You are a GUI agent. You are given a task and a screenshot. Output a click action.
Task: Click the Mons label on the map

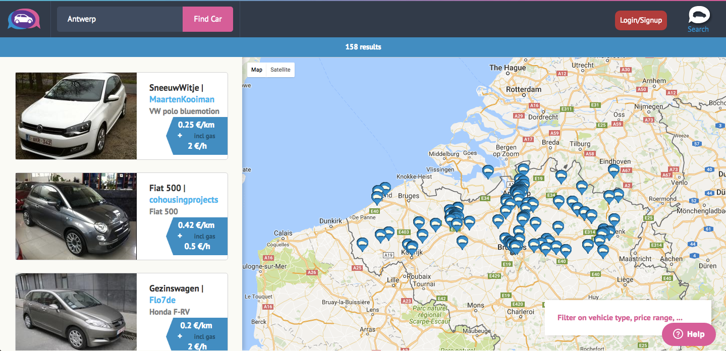(475, 305)
